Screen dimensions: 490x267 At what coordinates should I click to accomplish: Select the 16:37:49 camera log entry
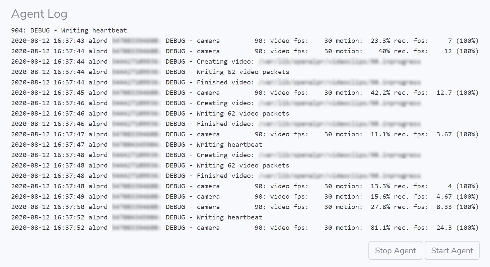pyautogui.click(x=244, y=197)
